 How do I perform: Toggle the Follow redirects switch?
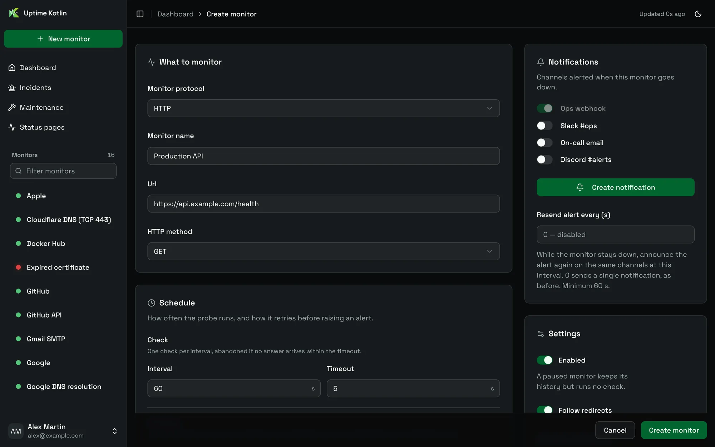point(544,410)
